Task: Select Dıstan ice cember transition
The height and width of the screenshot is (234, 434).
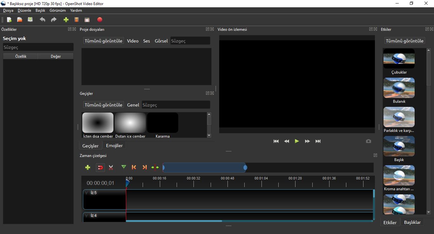Action: click(x=130, y=125)
